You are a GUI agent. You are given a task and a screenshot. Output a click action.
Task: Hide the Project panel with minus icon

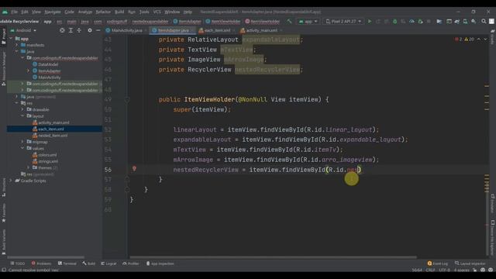tap(98, 30)
